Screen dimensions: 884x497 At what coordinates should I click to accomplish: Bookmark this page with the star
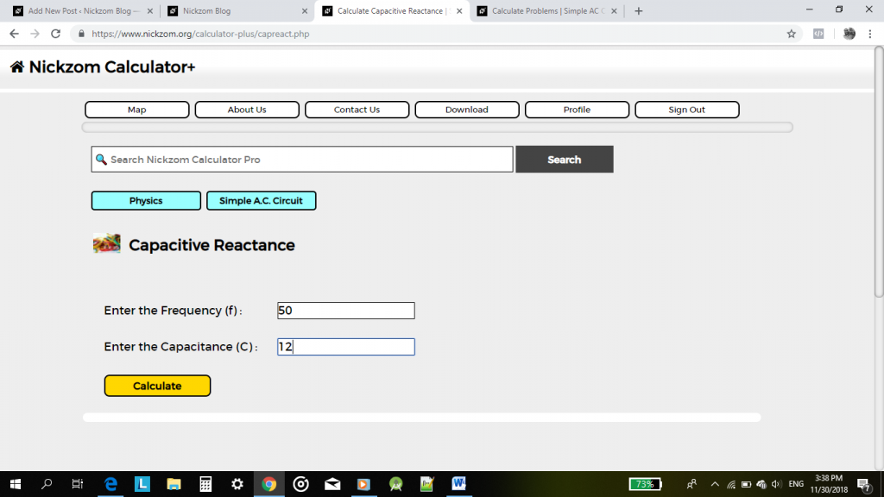[x=791, y=34]
